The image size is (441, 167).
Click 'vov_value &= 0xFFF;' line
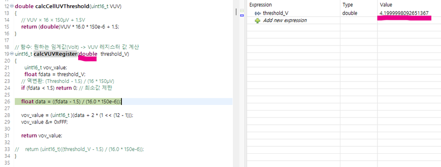coord(45,122)
